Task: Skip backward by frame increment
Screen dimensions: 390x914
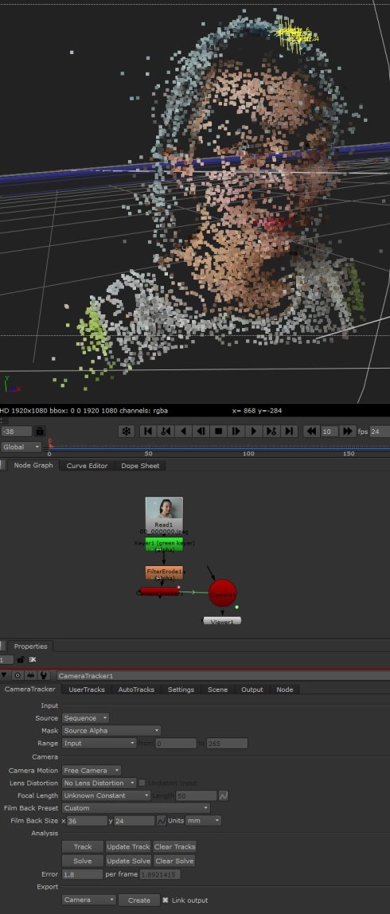Action: (x=311, y=432)
